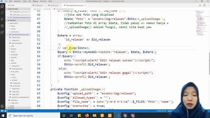Open Task View from the taskbar

pyautogui.click(x=72, y=115)
